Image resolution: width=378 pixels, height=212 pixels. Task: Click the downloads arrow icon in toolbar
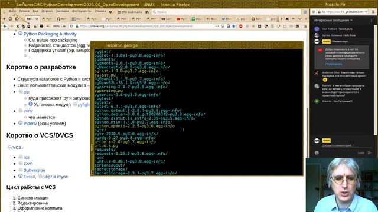35,26
